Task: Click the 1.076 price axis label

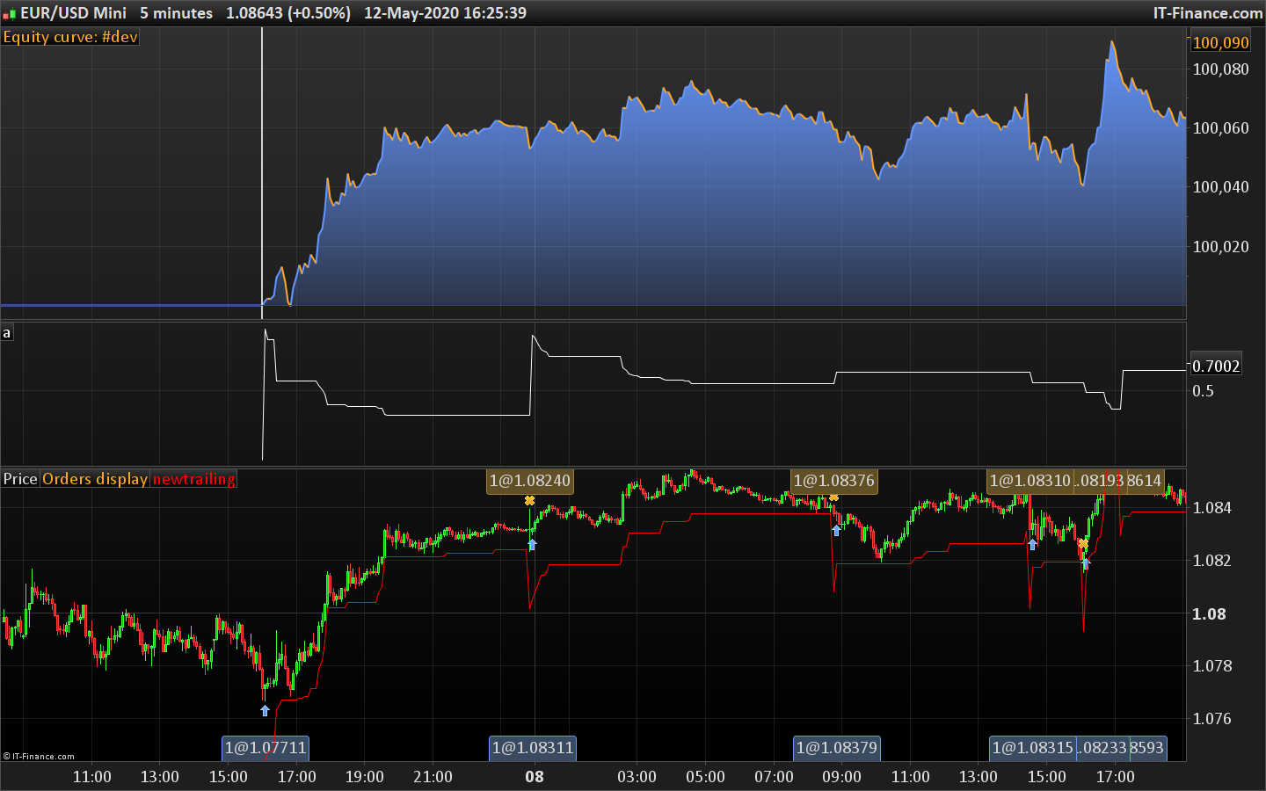Action: tap(1211, 719)
